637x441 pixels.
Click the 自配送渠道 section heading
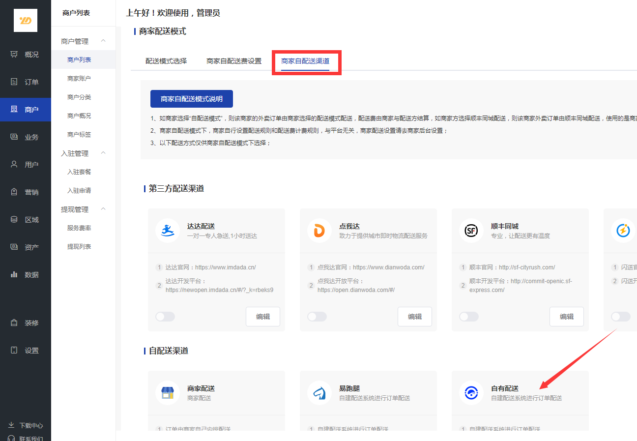click(x=169, y=351)
